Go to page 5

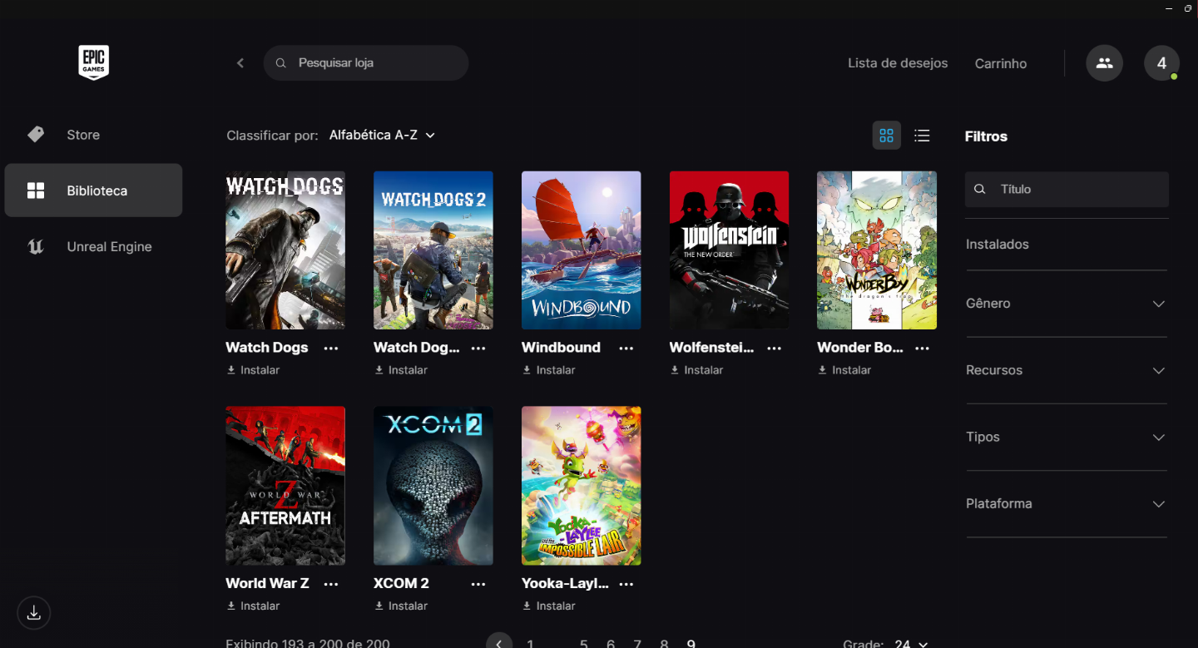pos(584,643)
